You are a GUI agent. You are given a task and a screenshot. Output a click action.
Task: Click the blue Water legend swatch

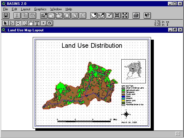pyautogui.click(x=123, y=97)
